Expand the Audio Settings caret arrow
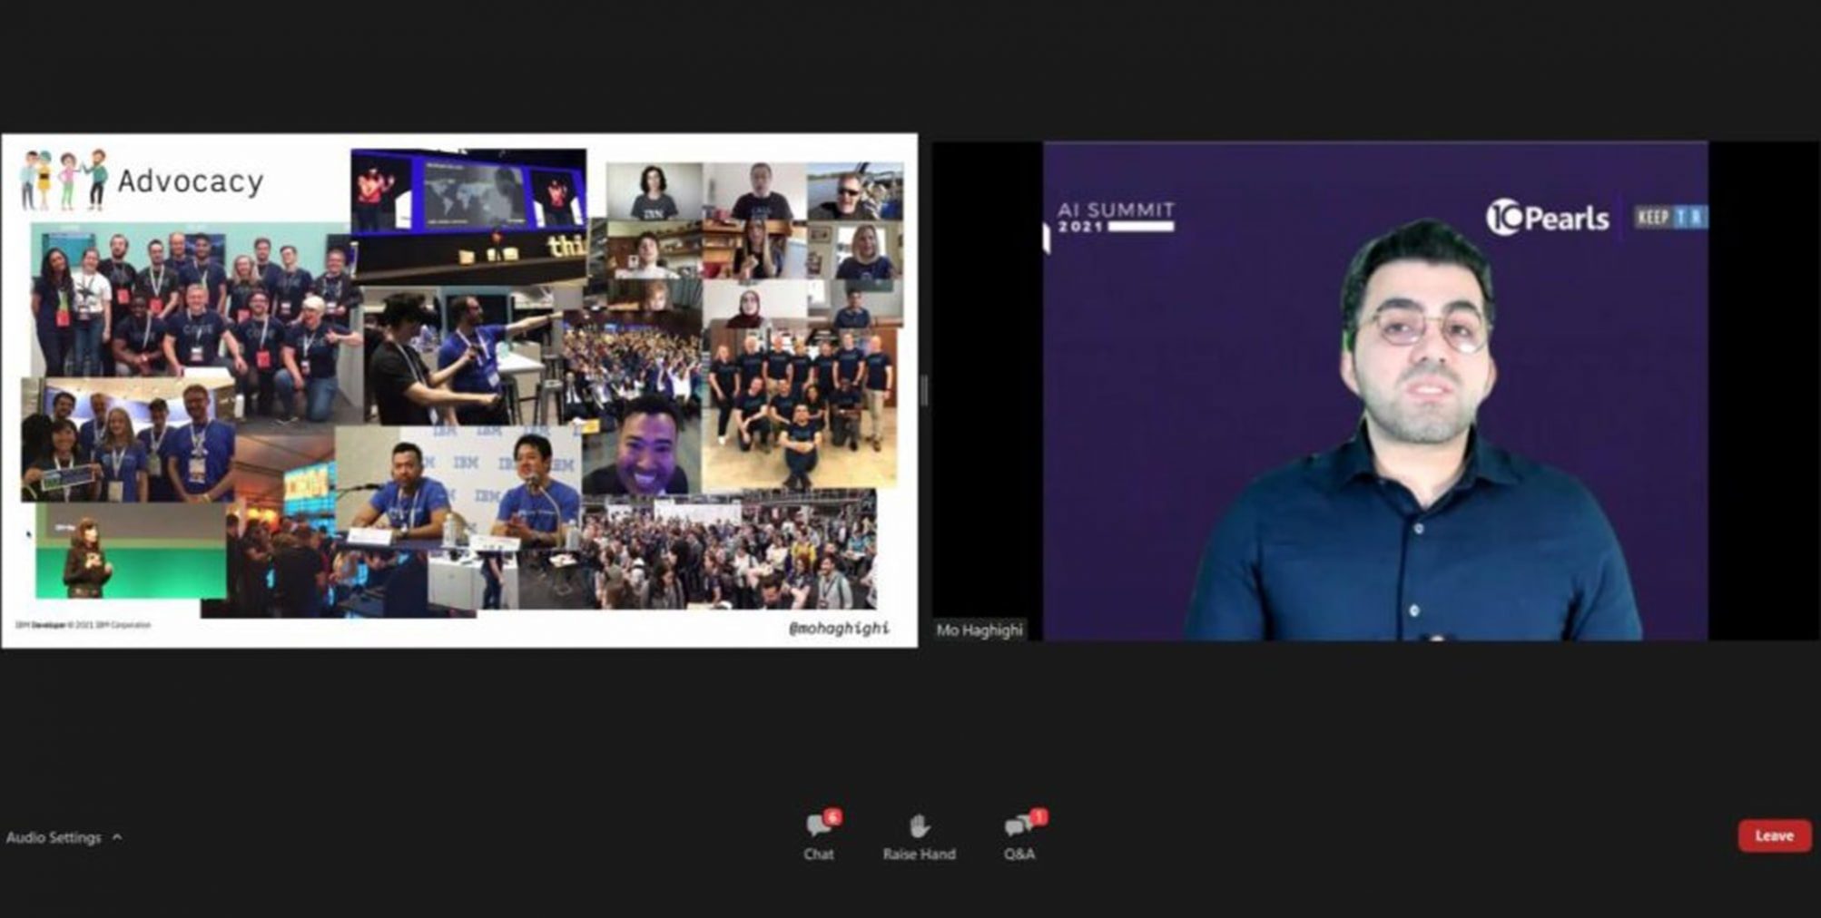 point(117,837)
